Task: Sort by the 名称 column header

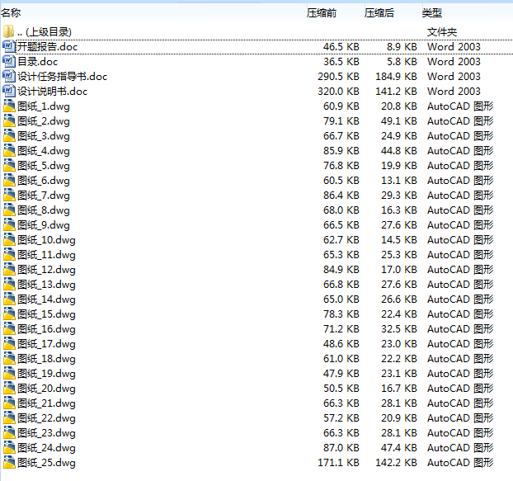Action: [11, 12]
